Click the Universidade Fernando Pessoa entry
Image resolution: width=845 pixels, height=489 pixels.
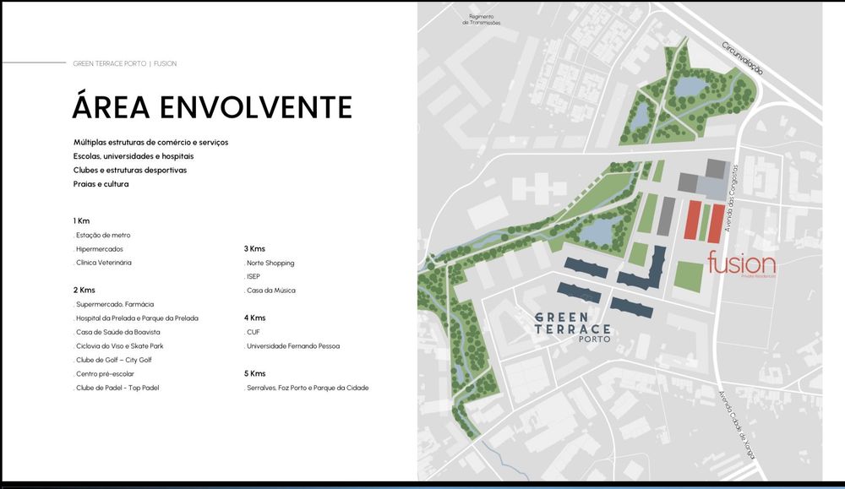click(x=292, y=345)
